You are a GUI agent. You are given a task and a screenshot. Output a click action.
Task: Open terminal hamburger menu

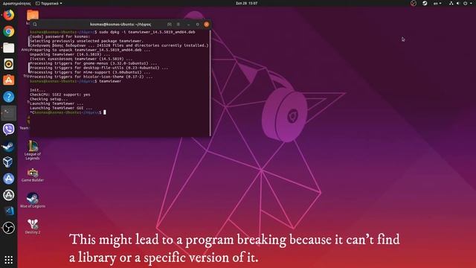(x=178, y=25)
